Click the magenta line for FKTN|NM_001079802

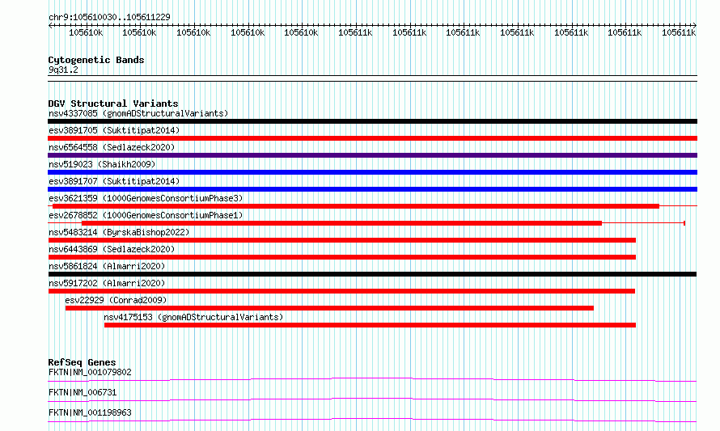click(x=372, y=379)
